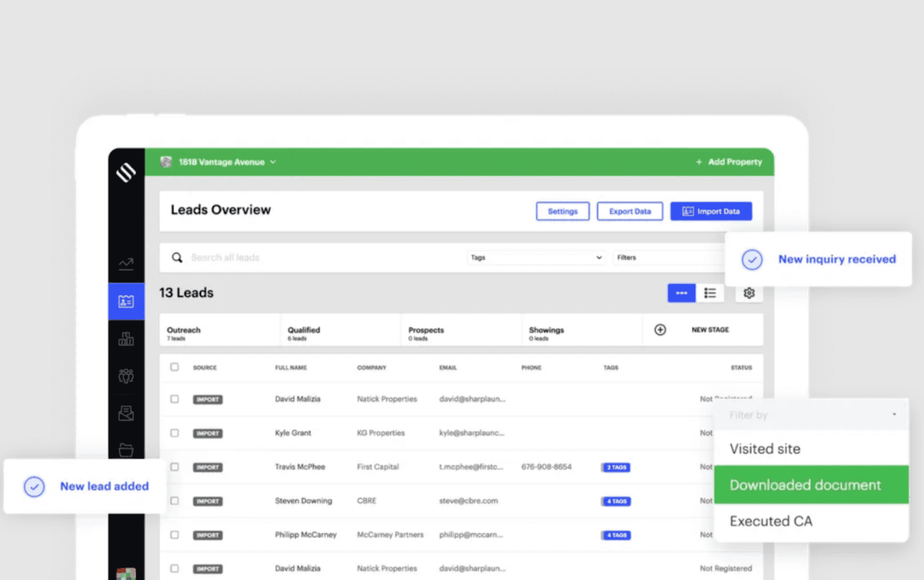Check the Kyle Grant row checkbox

point(174,433)
